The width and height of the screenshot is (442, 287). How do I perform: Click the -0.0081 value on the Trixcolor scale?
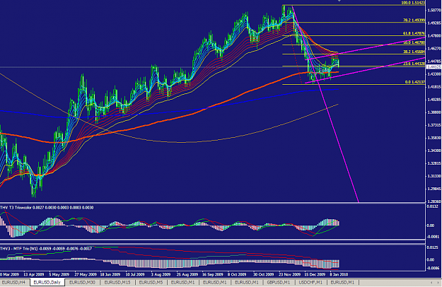(x=432, y=237)
